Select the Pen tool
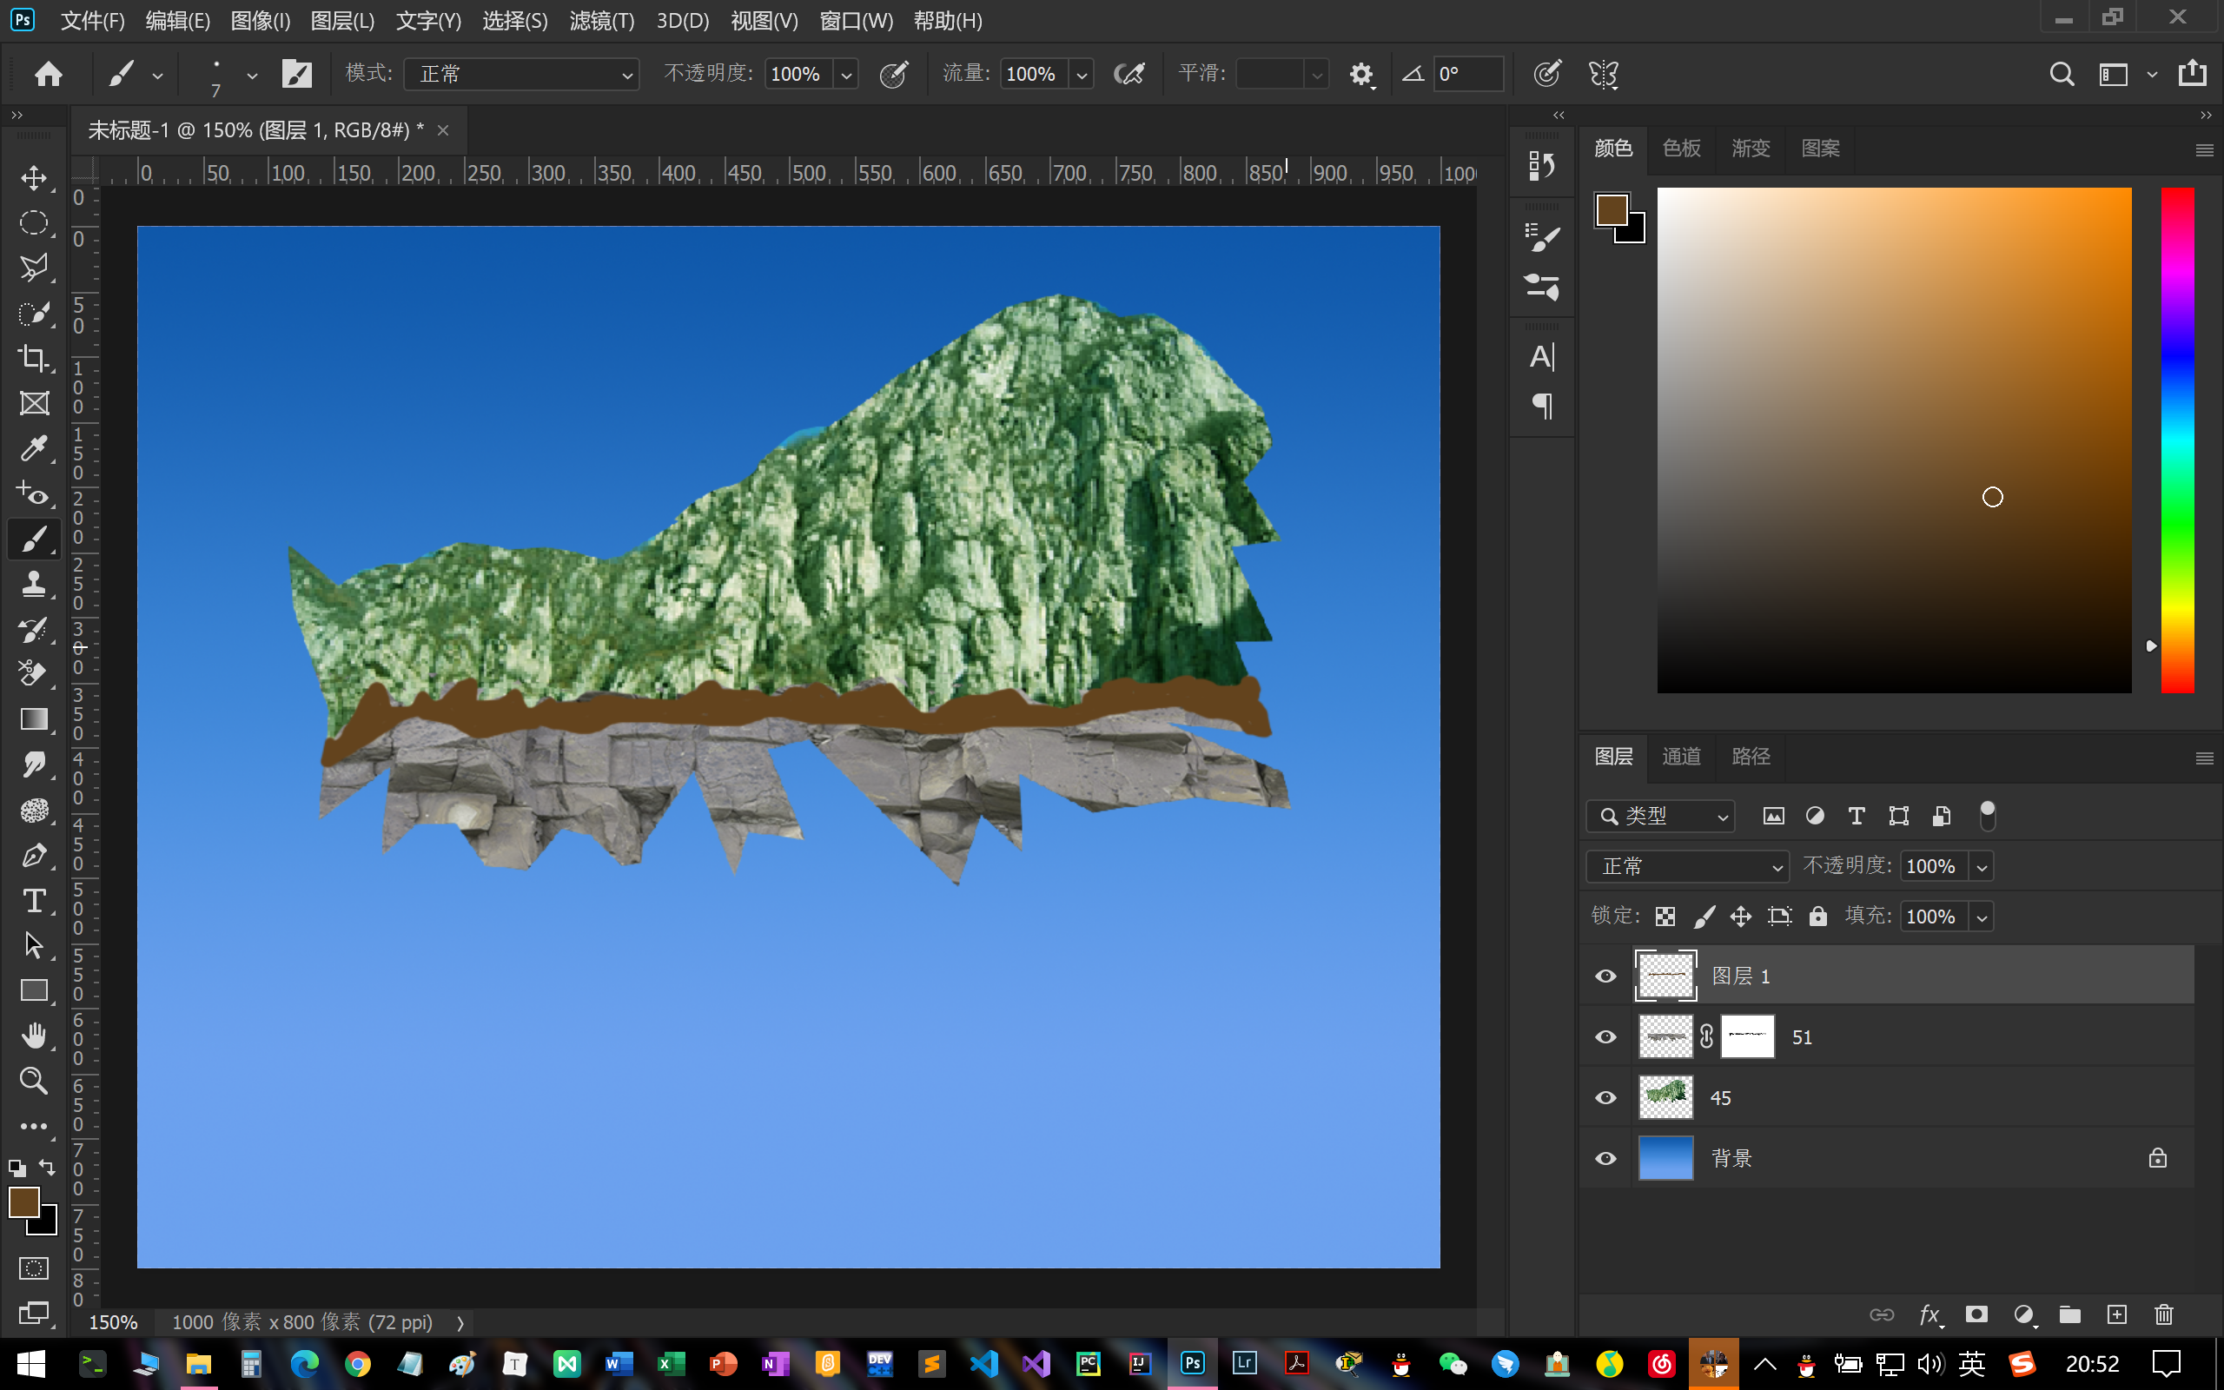 34,855
